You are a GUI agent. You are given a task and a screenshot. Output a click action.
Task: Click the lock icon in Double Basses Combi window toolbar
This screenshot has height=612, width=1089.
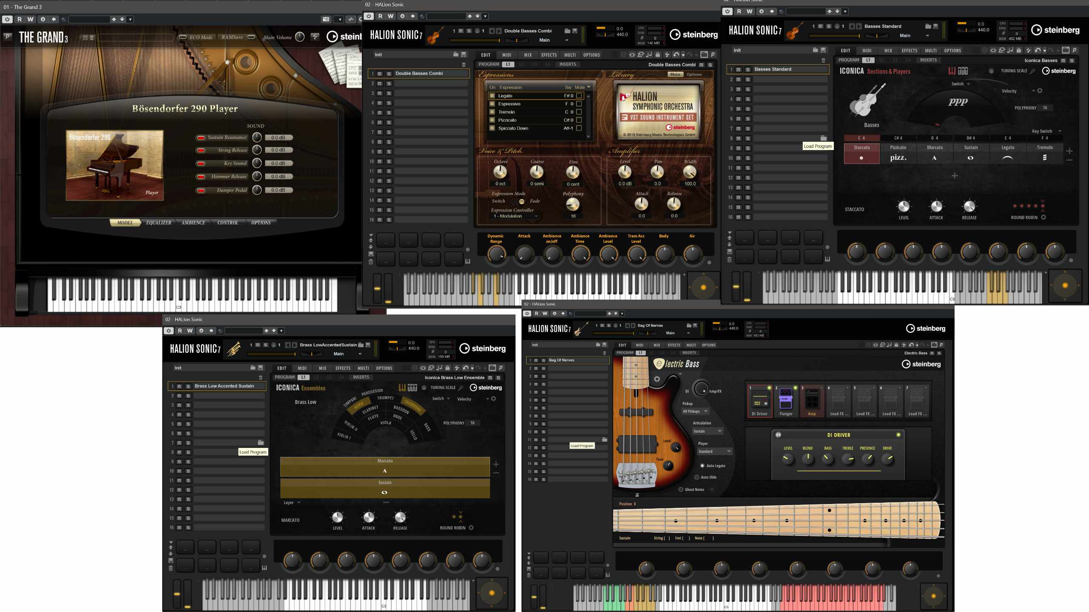(x=658, y=55)
